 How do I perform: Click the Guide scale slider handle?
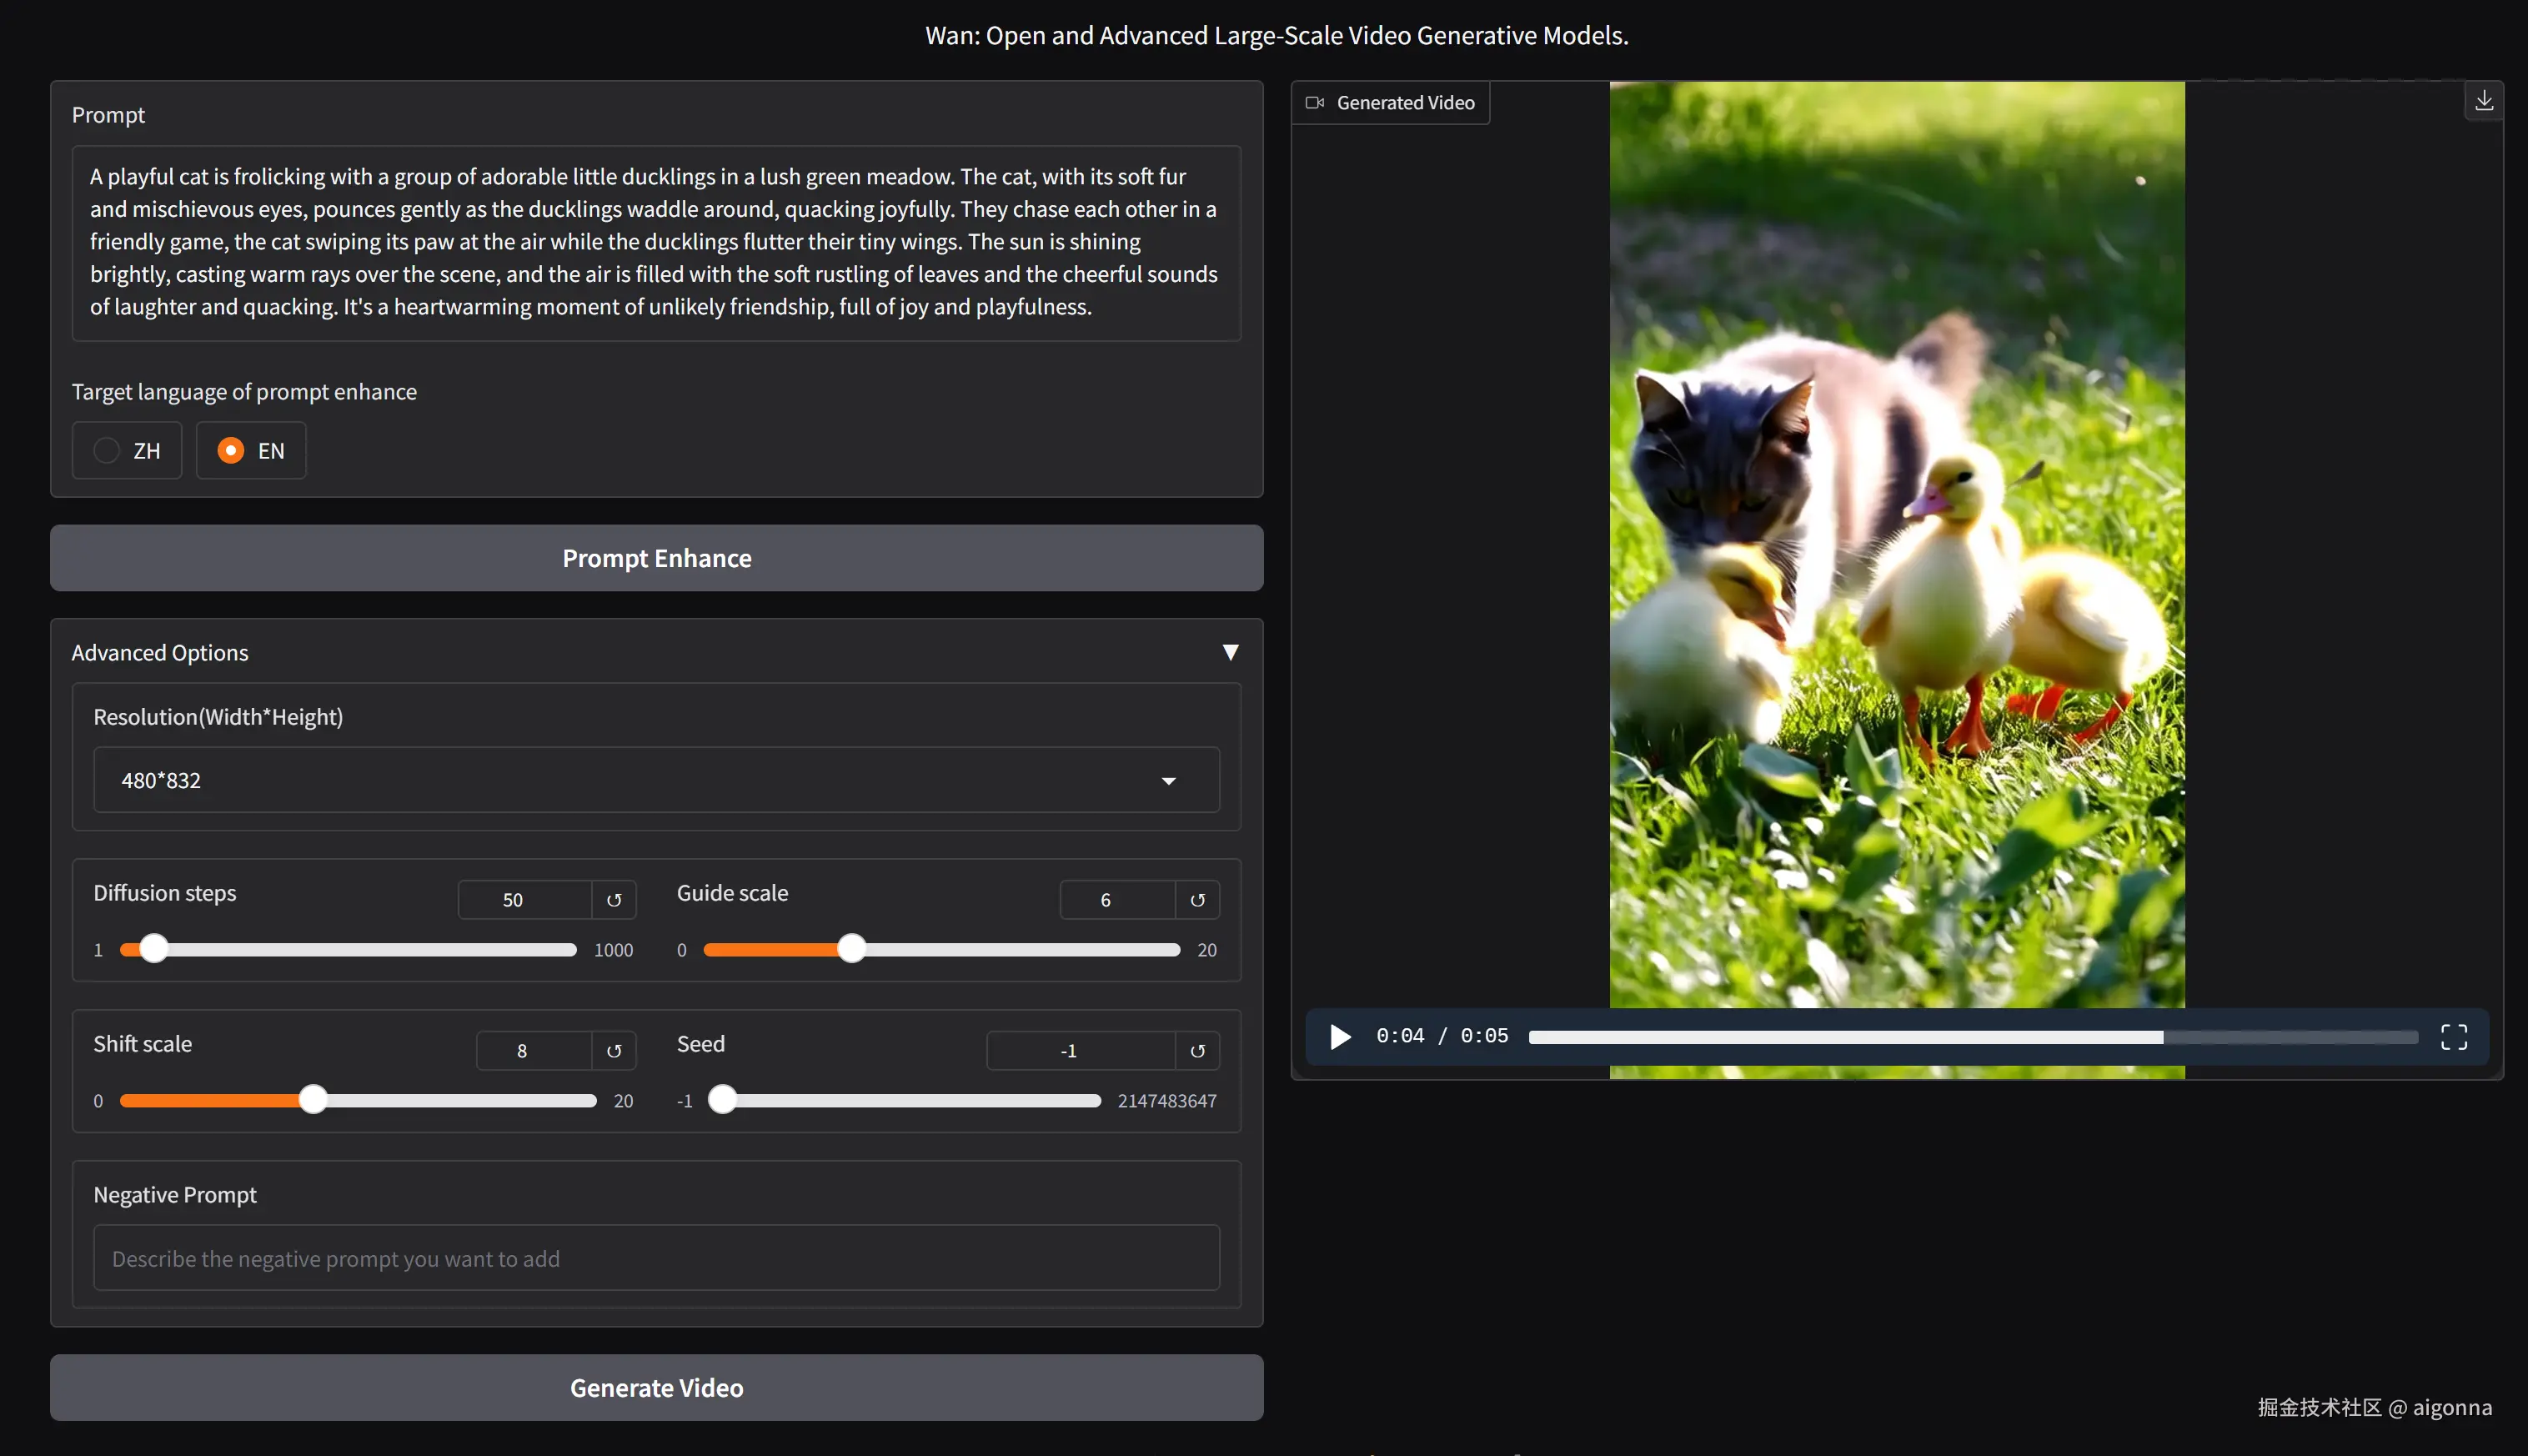coord(850,949)
